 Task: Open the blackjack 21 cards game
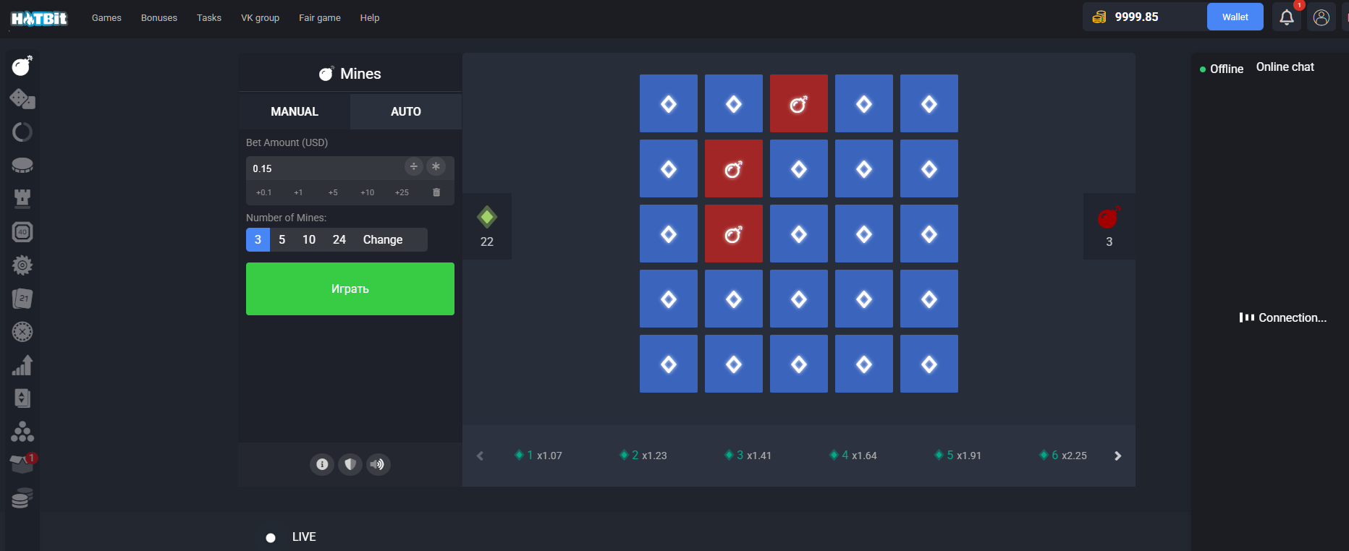click(x=22, y=298)
